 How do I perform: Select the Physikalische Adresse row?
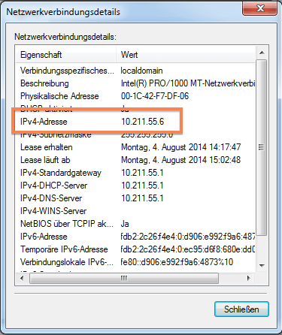point(135,96)
